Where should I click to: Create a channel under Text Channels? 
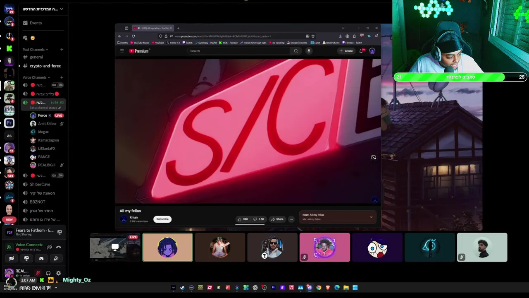pos(62,50)
